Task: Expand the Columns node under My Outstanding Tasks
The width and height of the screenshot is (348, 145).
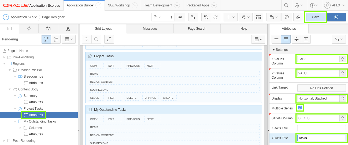Action: 20,128
